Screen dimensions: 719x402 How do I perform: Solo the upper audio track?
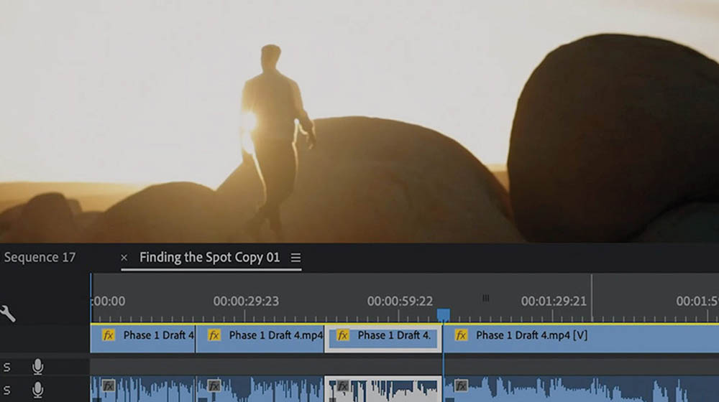click(x=7, y=368)
